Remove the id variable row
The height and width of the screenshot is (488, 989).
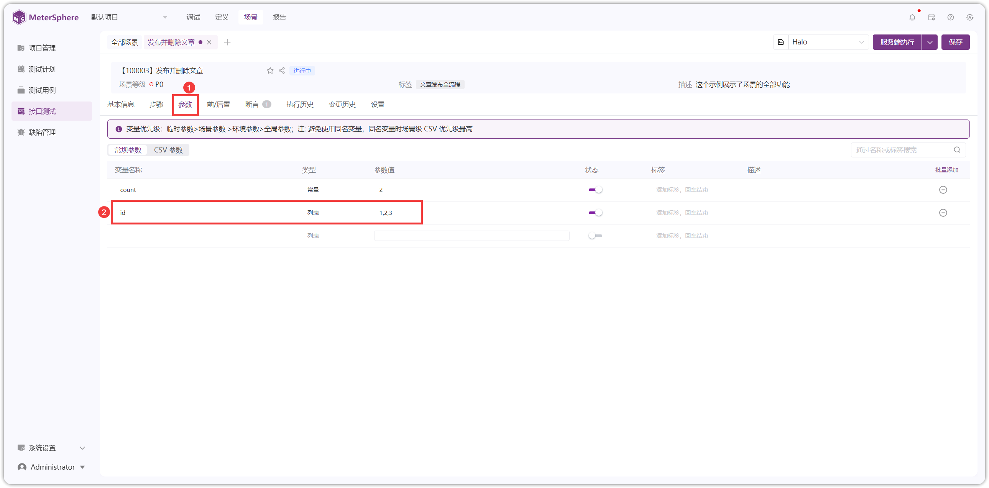click(943, 213)
